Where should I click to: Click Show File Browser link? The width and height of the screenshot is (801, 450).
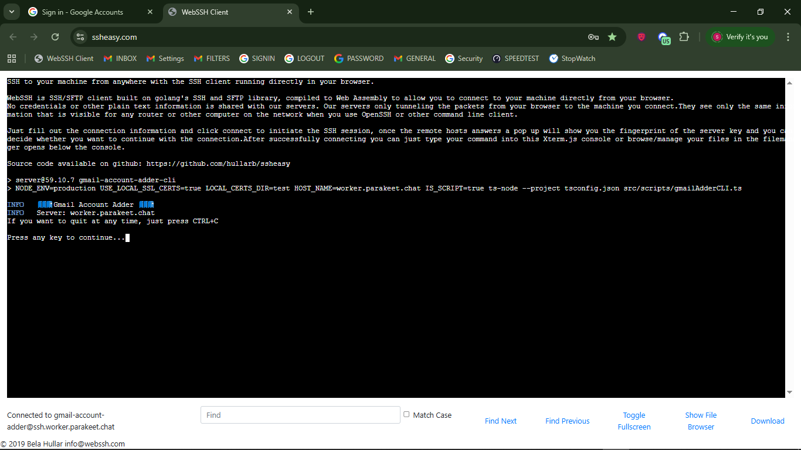tap(701, 421)
